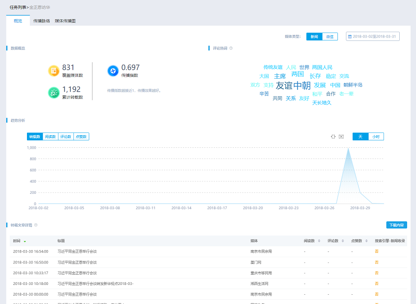Click calendar icon in date range field
This screenshot has width=416, height=304.
350,36
